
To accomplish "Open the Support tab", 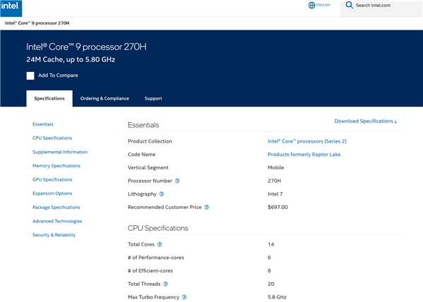I will point(153,99).
